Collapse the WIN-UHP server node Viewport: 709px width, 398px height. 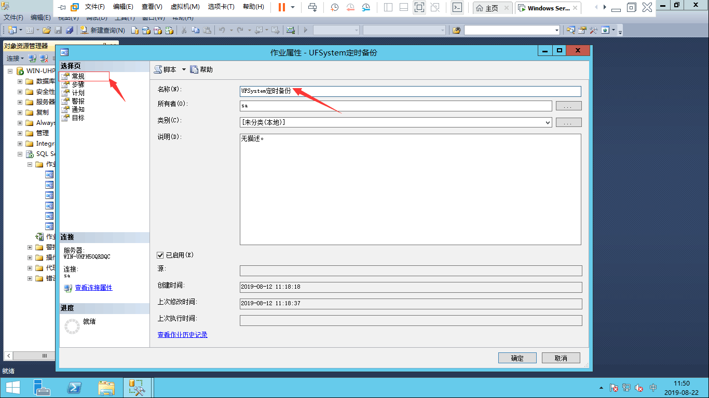tap(10, 71)
